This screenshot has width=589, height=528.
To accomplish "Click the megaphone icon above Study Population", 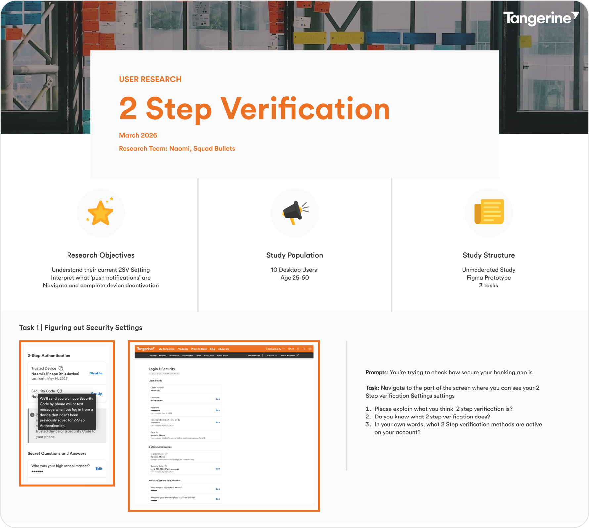I will click(295, 213).
